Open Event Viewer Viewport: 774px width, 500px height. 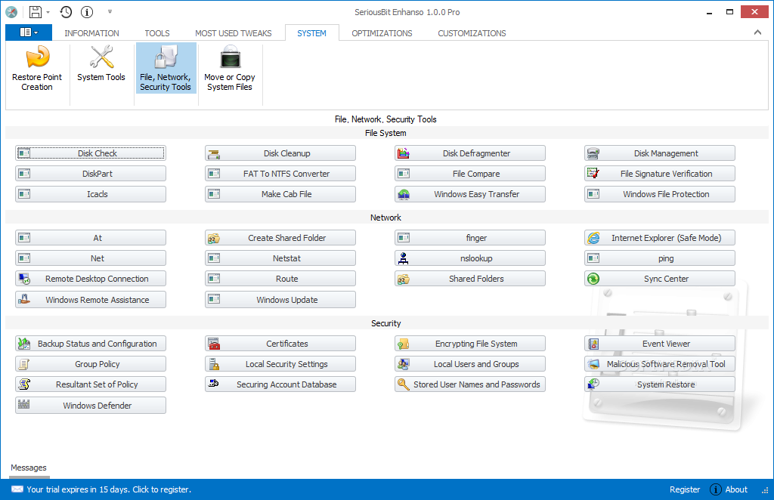(x=659, y=343)
